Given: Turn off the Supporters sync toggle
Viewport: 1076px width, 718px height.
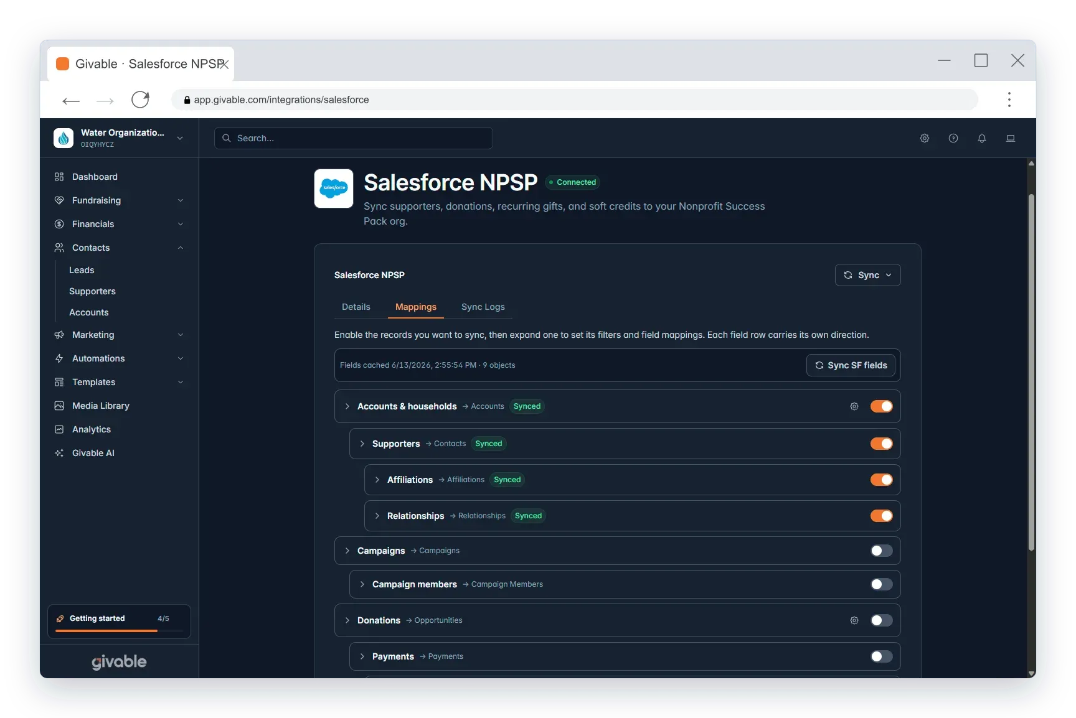Looking at the screenshot, I should pos(882,444).
